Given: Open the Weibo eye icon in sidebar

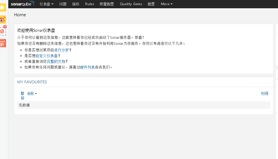Looking at the screenshot, I should point(3,19).
